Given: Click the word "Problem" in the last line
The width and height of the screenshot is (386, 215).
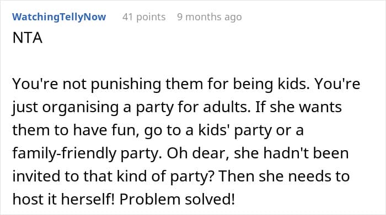Looking at the screenshot, I should point(150,199).
